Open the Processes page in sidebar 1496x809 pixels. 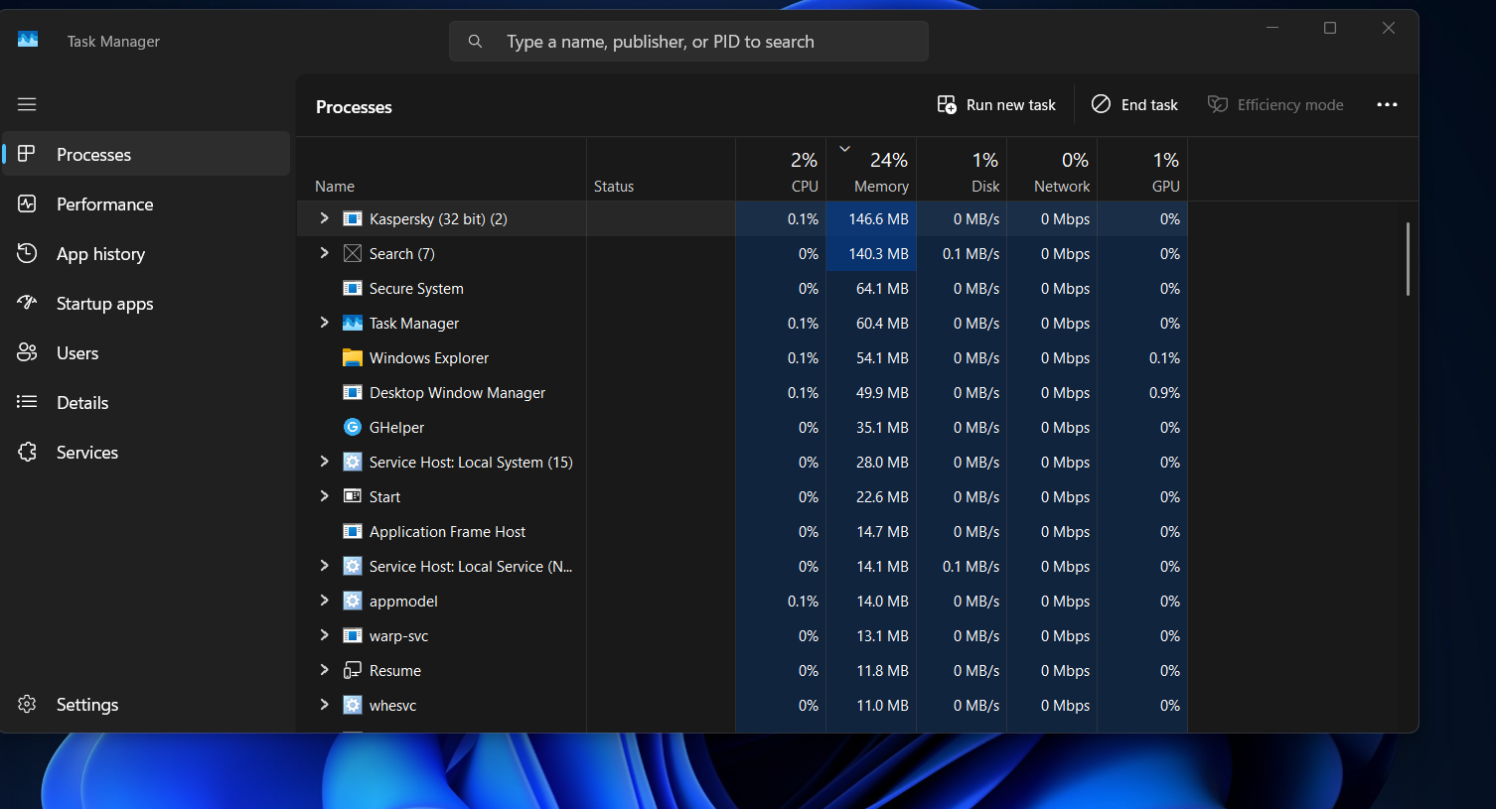146,154
